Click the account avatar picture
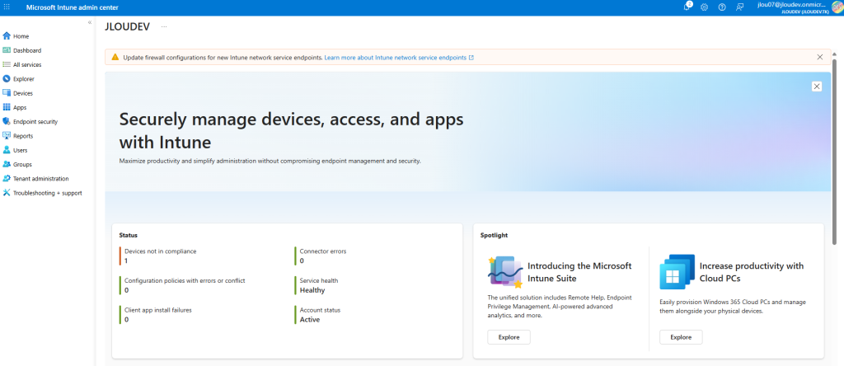Screen dimensions: 844x366 [837, 7]
